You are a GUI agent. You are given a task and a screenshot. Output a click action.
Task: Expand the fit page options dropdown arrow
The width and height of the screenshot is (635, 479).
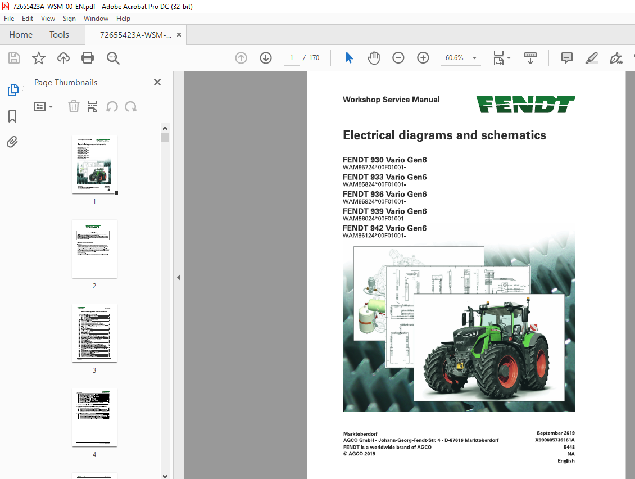[509, 58]
